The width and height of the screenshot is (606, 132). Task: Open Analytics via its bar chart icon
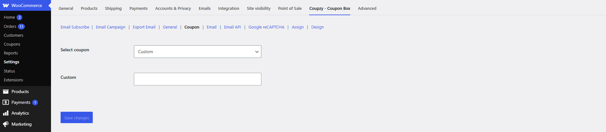[6, 113]
